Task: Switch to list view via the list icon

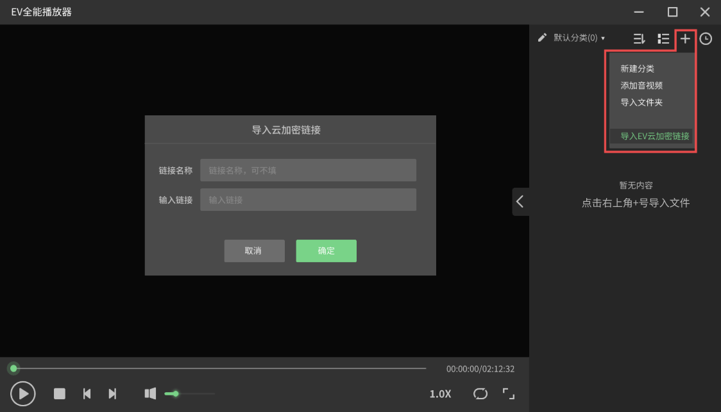Action: (663, 38)
